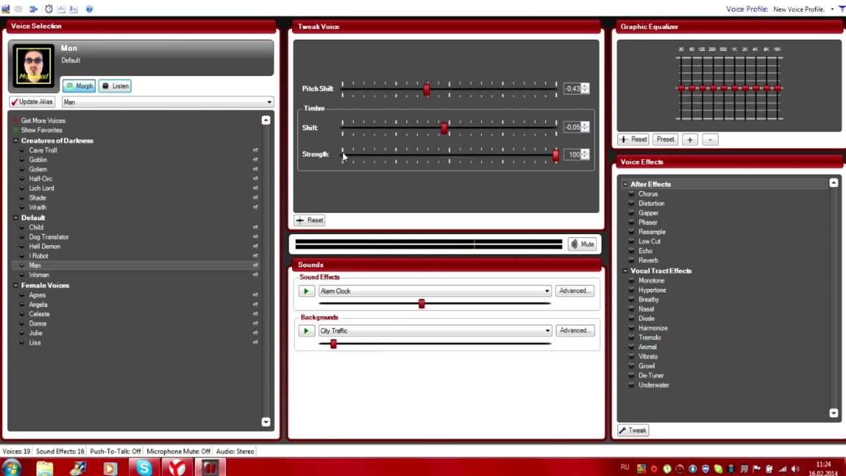Click the stopwatch icon in top toolbar
846x476 pixels.
click(48, 9)
